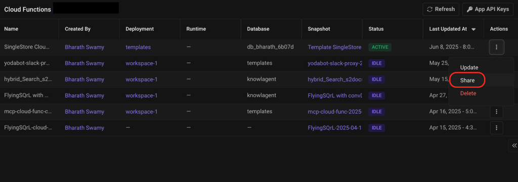
Task: Choose Update from the actions menu
Action: (x=469, y=67)
